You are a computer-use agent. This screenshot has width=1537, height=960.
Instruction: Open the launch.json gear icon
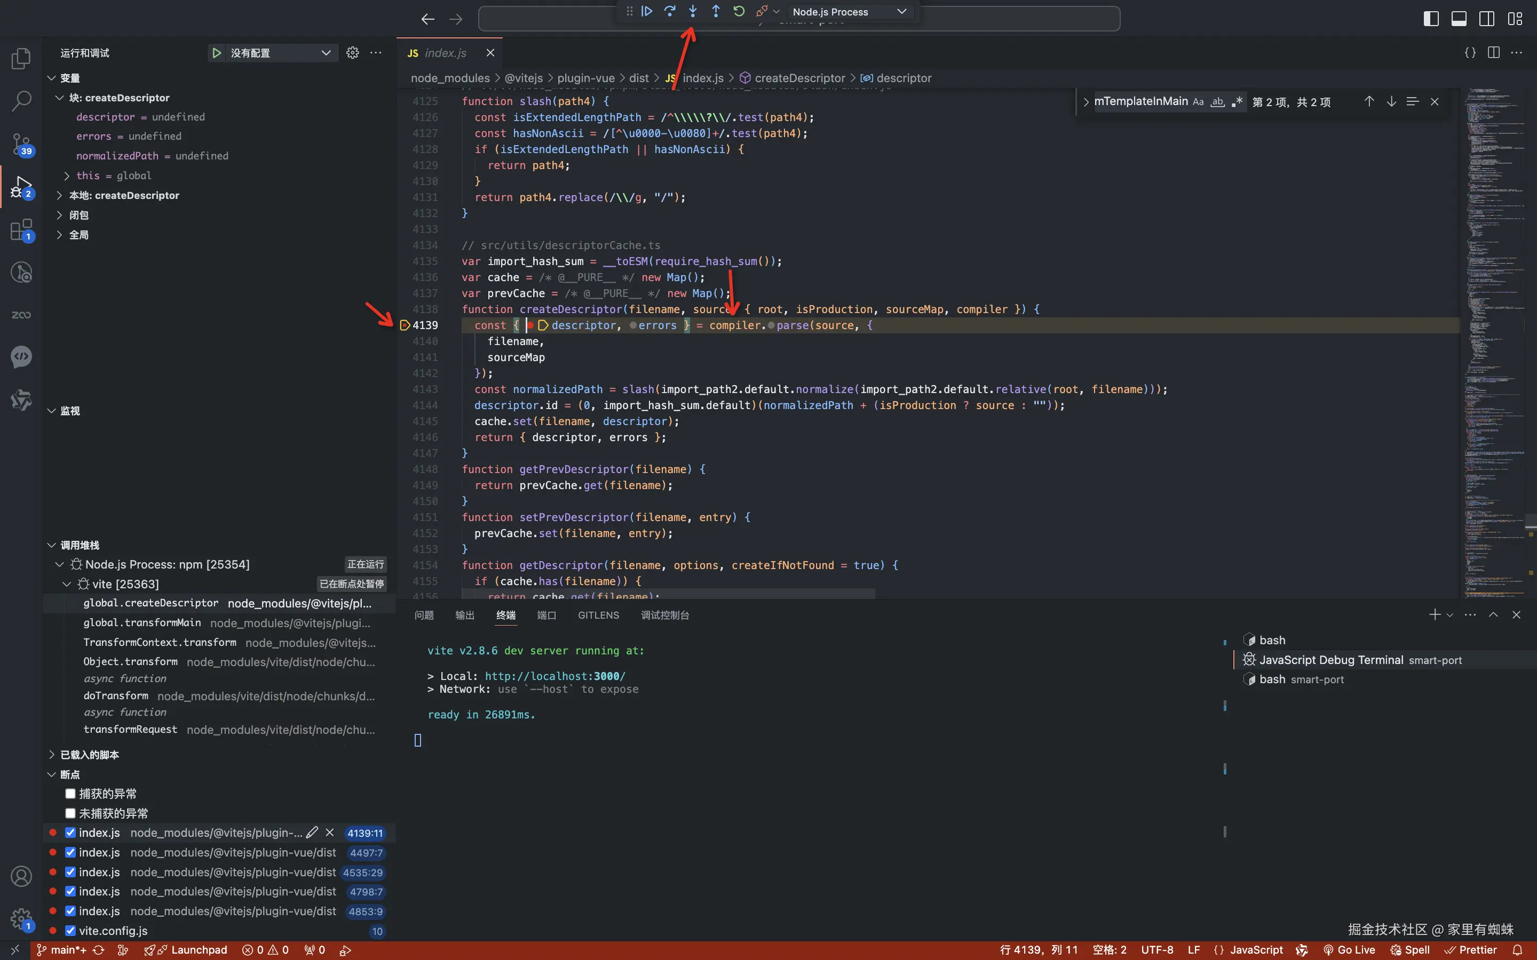pyautogui.click(x=352, y=53)
